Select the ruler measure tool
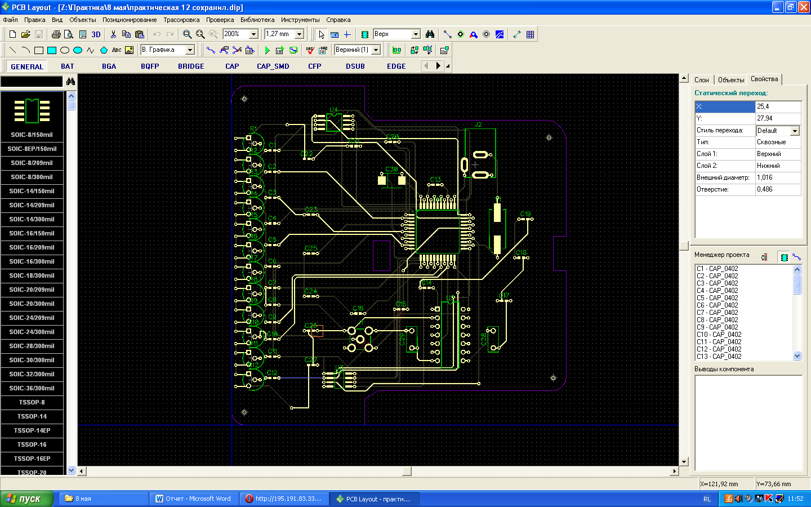Screen dimensions: 811x507 tap(335, 34)
